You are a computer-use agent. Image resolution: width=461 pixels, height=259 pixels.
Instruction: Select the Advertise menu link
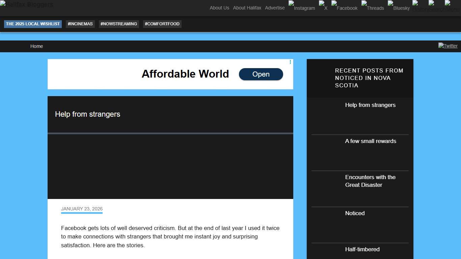pos(275,8)
